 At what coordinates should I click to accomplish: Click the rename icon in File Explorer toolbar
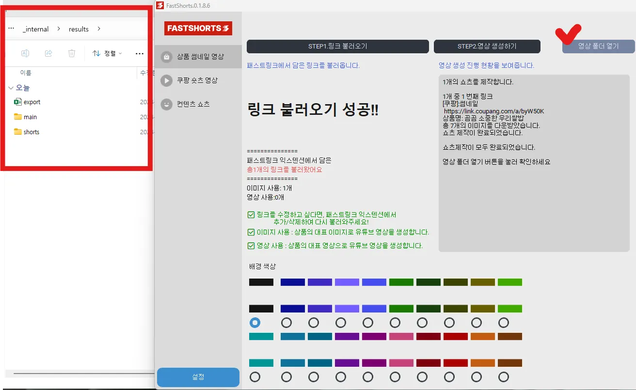pos(25,53)
